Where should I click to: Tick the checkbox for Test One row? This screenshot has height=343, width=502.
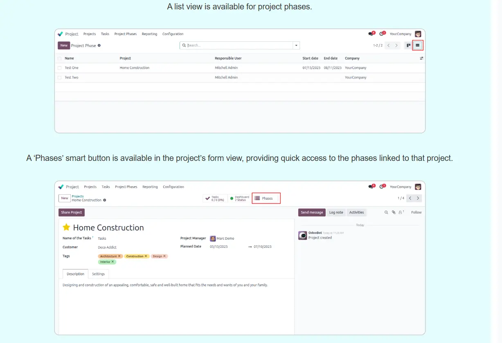point(60,68)
